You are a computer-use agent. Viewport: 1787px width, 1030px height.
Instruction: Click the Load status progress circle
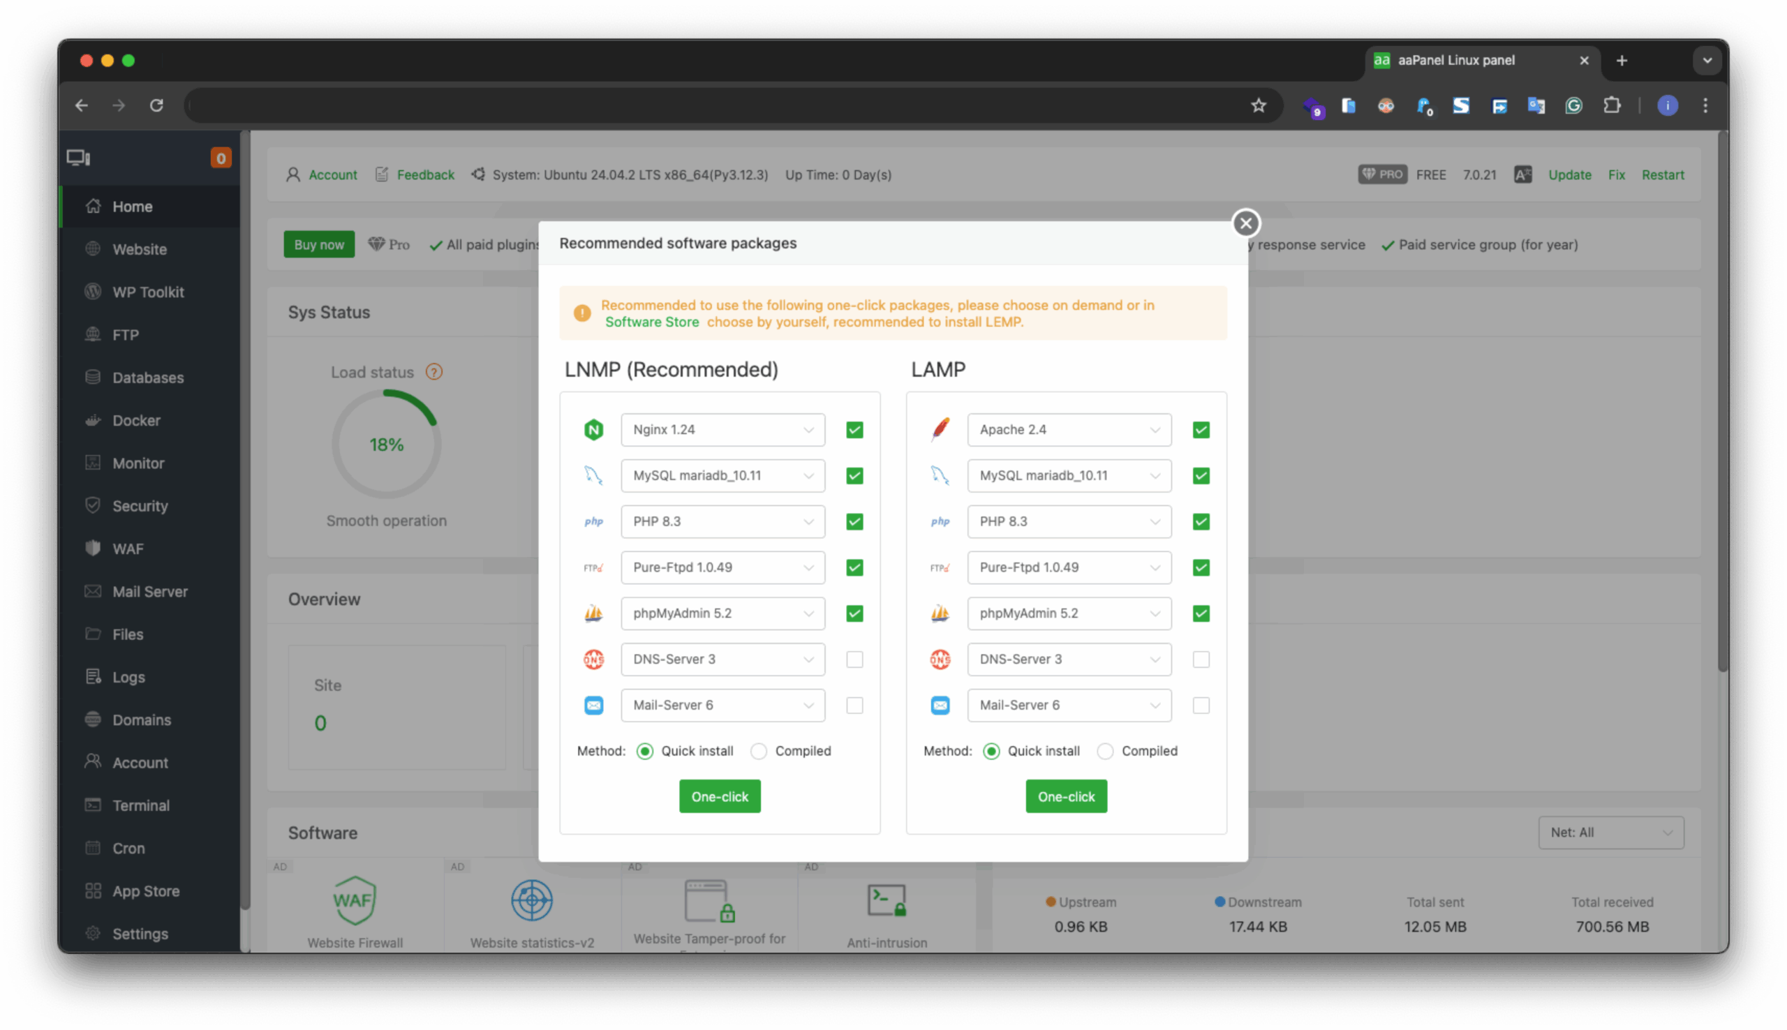(386, 445)
